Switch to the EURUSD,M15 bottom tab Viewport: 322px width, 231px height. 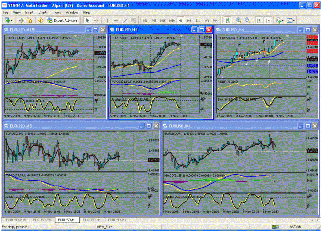[16, 220]
